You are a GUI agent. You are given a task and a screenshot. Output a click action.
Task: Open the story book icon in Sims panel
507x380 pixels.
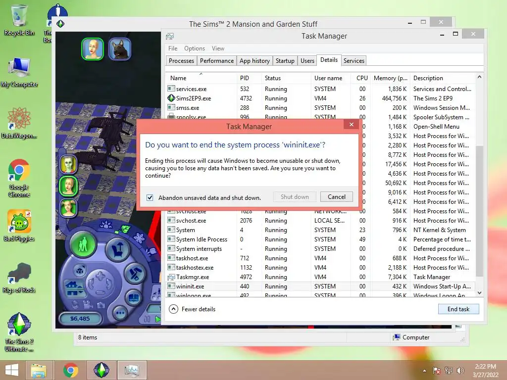pyautogui.click(x=133, y=298)
